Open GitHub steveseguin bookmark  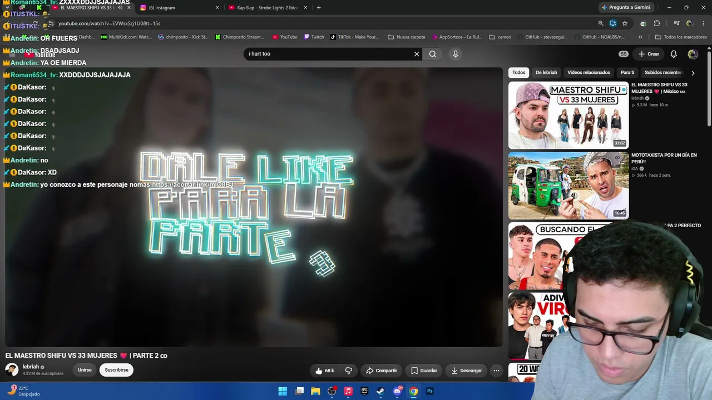[x=543, y=37]
